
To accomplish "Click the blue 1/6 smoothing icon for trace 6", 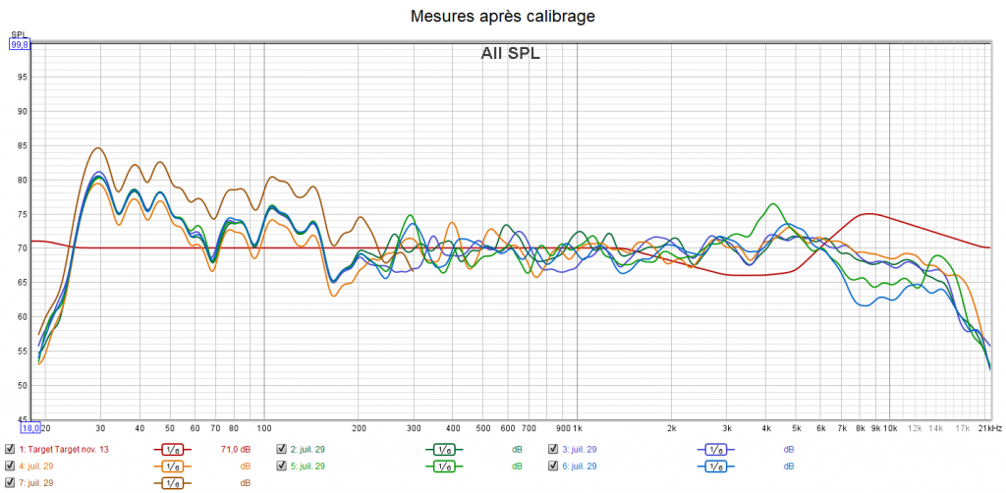I will (716, 466).
